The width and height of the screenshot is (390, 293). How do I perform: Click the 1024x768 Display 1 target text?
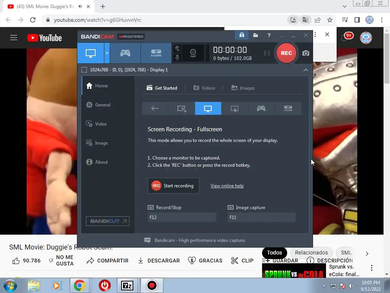pyautogui.click(x=129, y=70)
